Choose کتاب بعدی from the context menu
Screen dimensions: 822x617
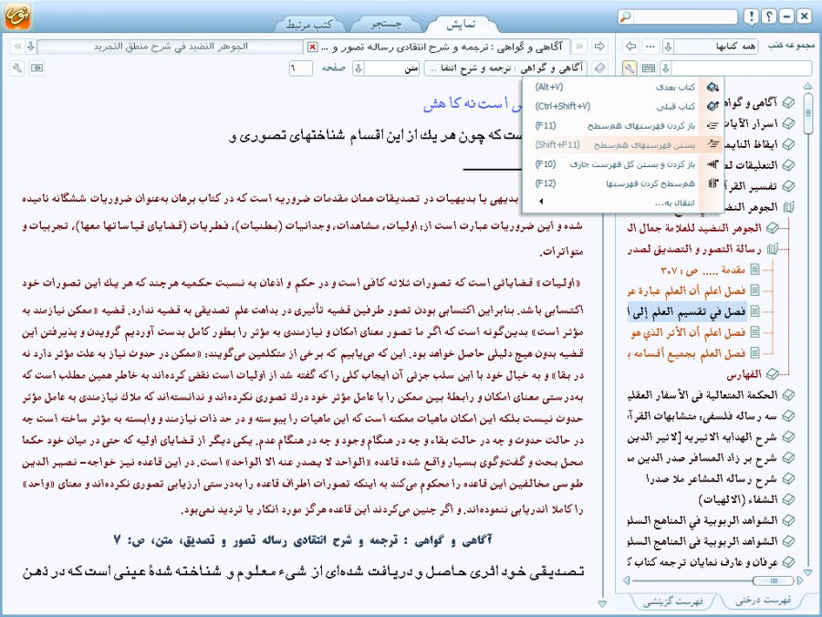tap(622, 87)
